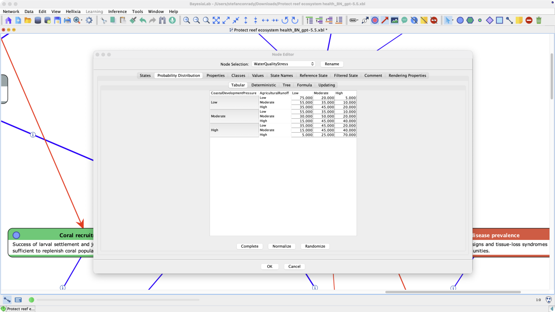Confirm with the OK button
The width and height of the screenshot is (555, 312).
270,266
